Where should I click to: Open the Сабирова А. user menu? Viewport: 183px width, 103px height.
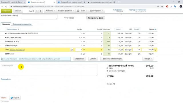[119, 11]
